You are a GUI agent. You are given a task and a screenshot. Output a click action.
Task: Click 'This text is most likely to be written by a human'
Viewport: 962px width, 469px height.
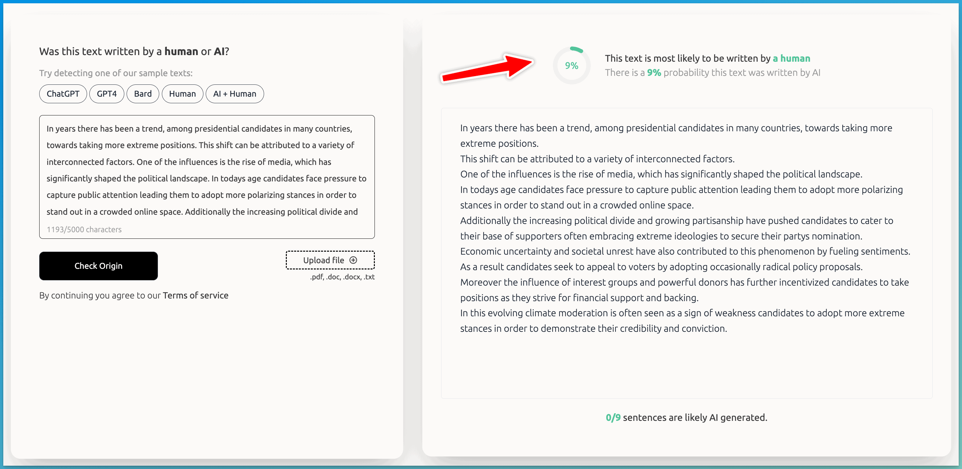click(x=707, y=58)
